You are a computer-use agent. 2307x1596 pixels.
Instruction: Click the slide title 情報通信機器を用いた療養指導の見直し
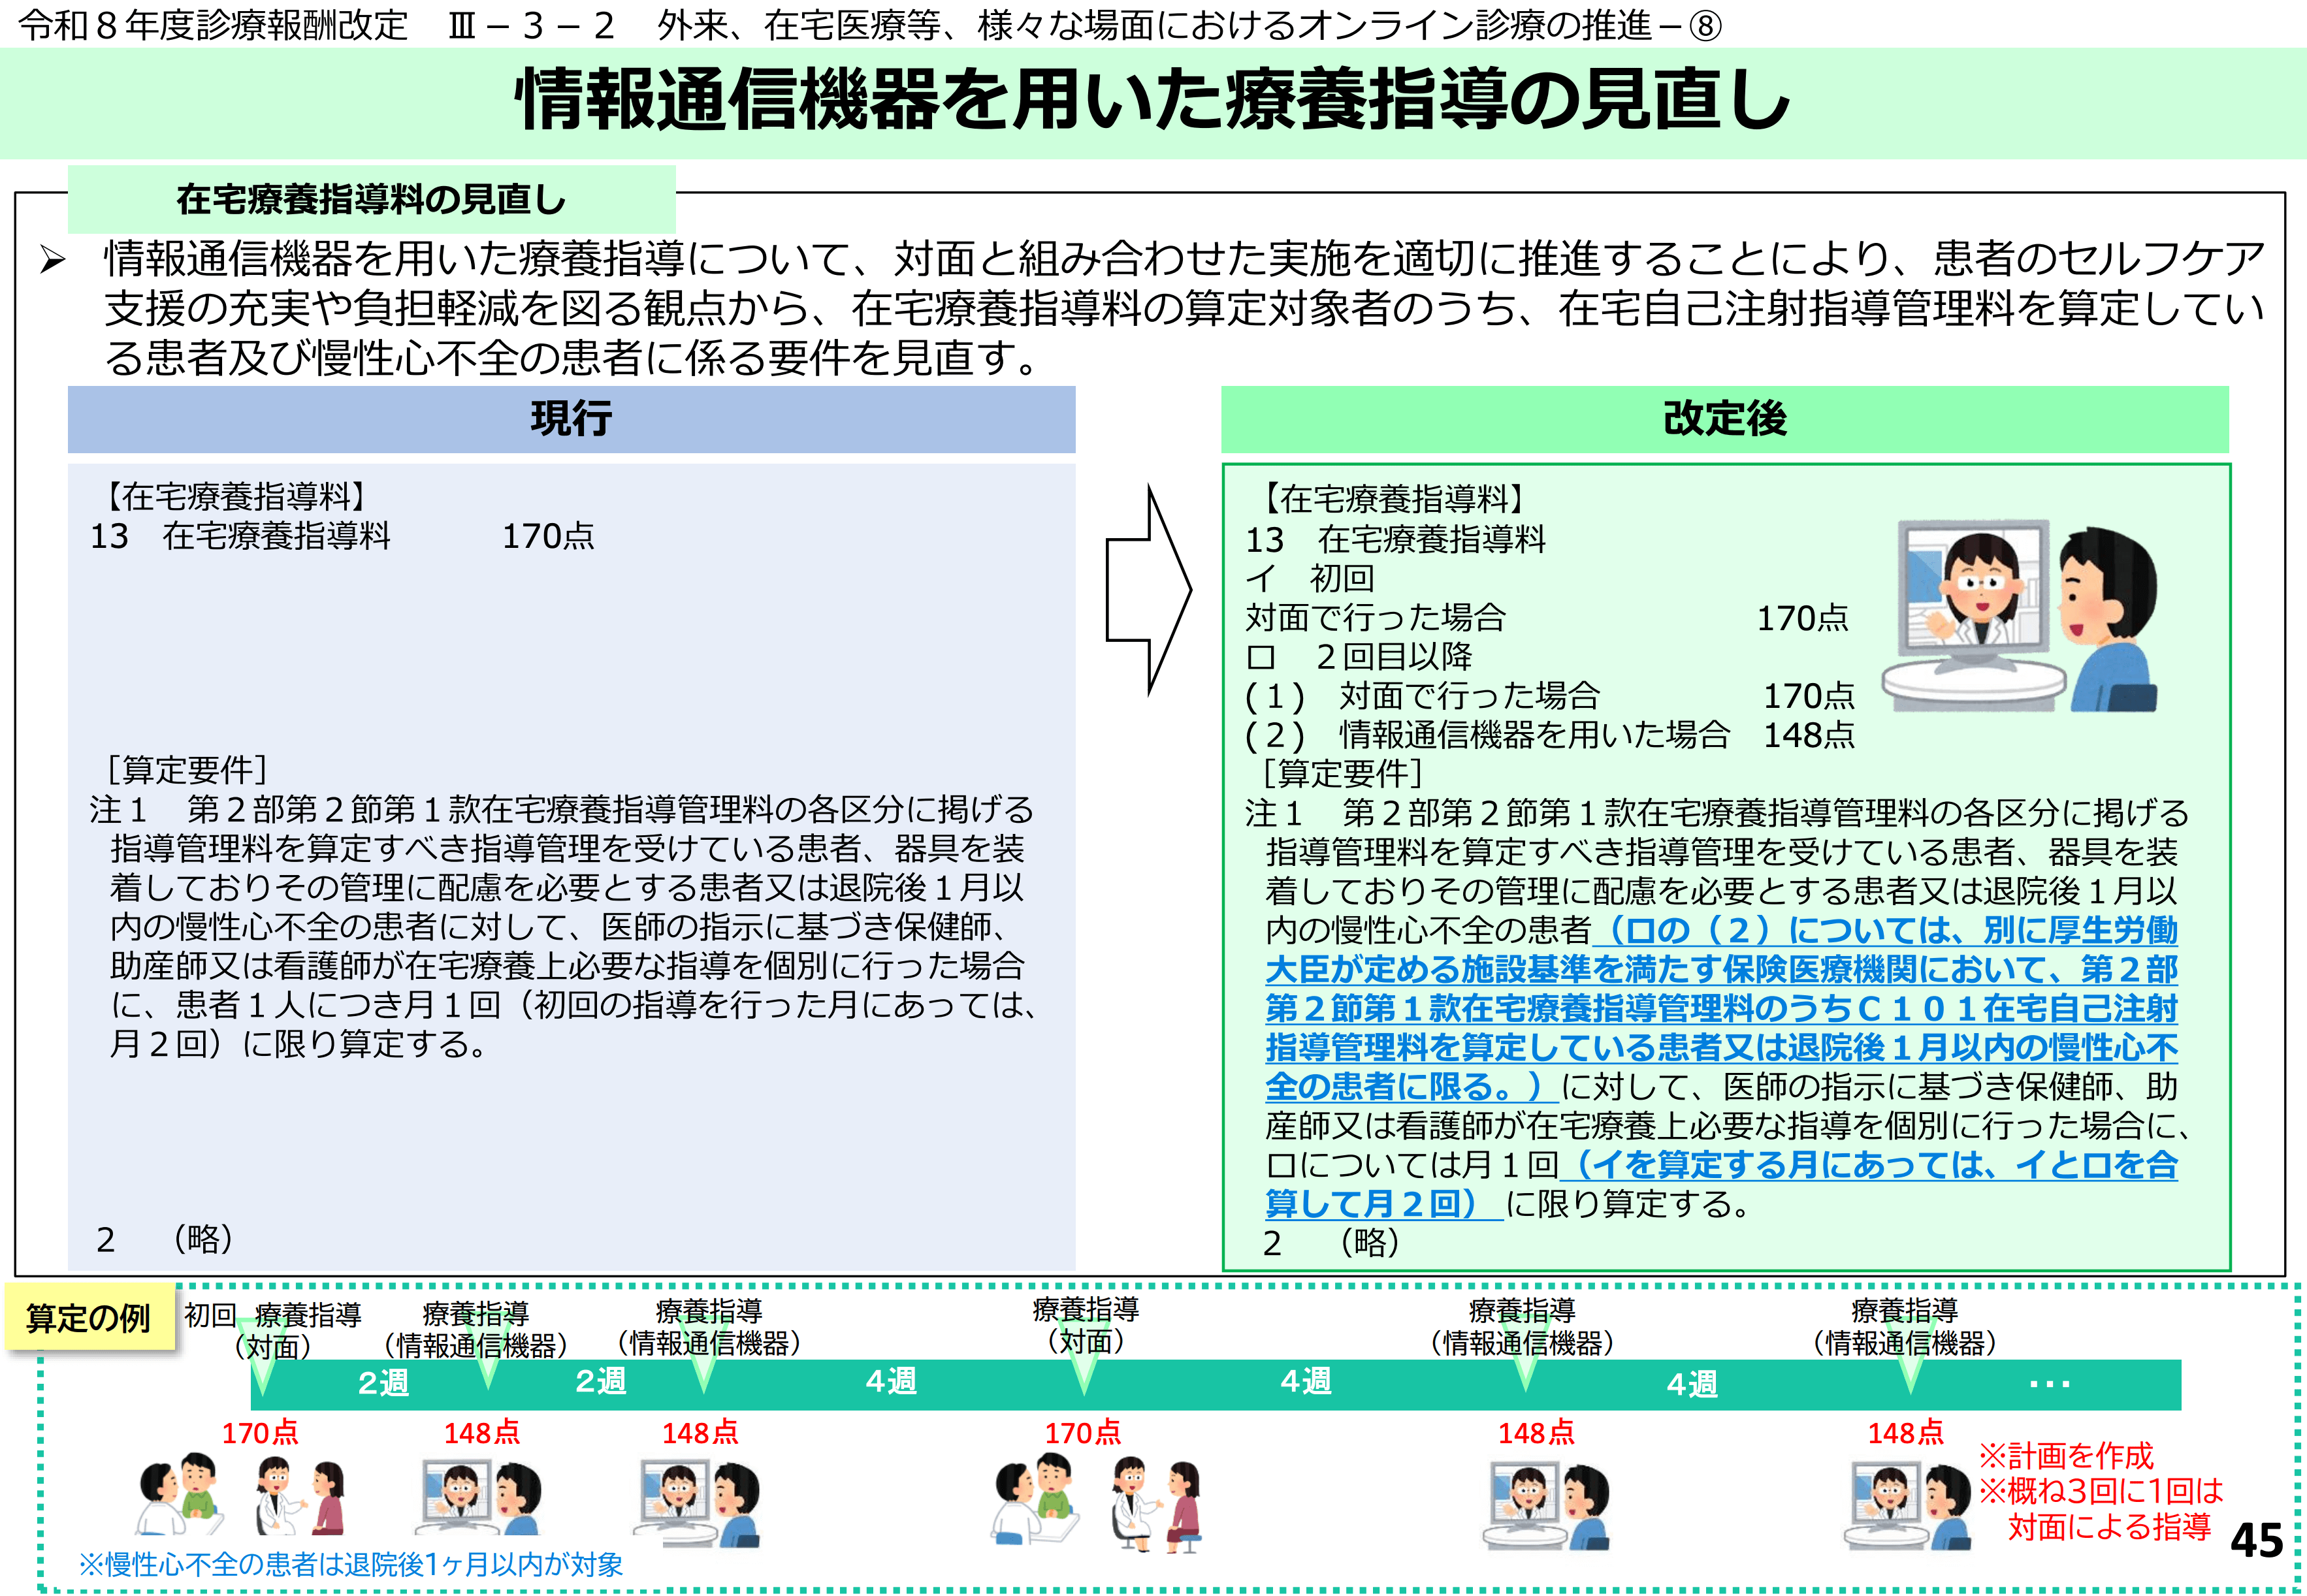(1152, 101)
